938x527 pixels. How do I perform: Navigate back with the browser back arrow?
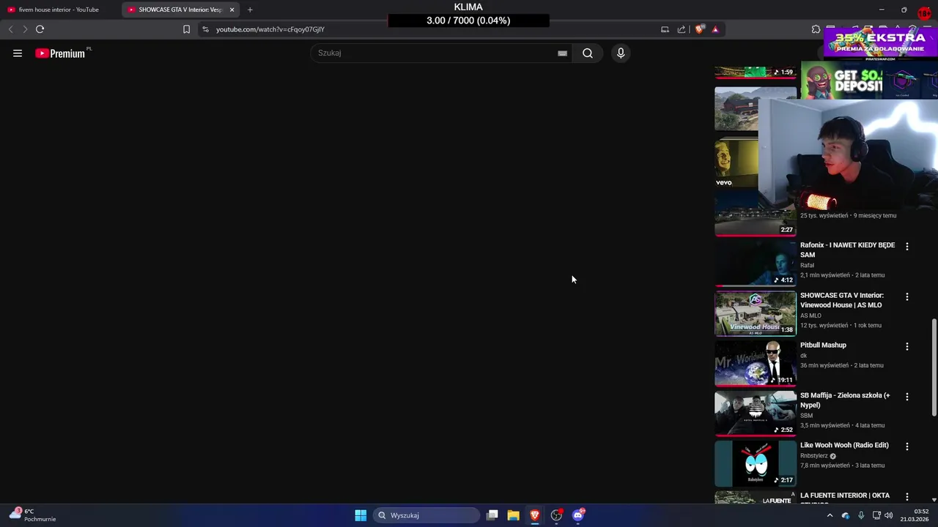pyautogui.click(x=10, y=29)
